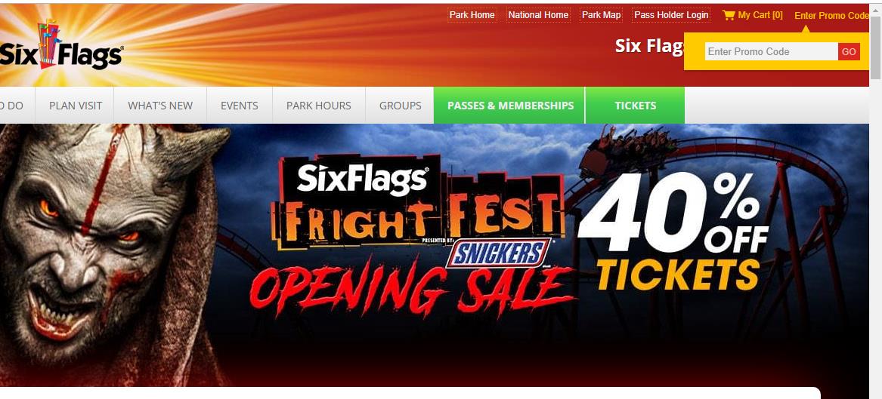882x399 pixels.
Task: Open the Park Map link
Action: [x=602, y=15]
